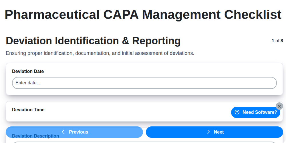
Task: Click the Deviation Date input field
Action: pos(144,83)
